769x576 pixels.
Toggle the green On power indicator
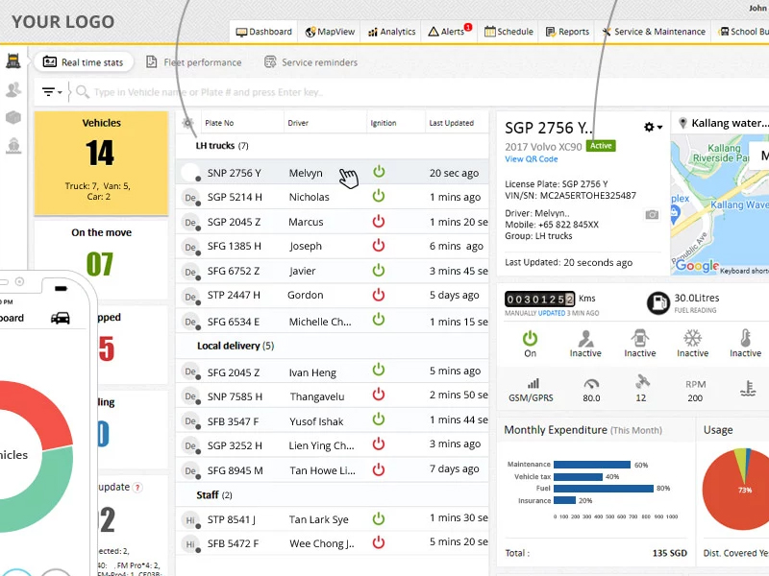coord(530,338)
